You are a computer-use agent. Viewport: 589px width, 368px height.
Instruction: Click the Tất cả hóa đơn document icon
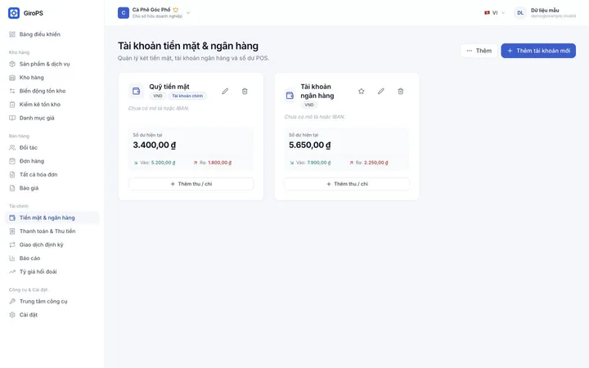[12, 175]
